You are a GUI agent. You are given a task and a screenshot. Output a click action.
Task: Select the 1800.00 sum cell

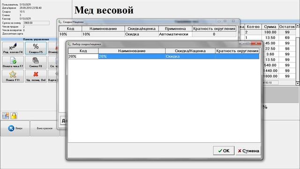click(270, 76)
